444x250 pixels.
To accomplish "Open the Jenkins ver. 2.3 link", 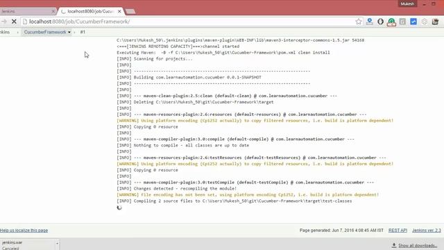I will [x=427, y=231].
